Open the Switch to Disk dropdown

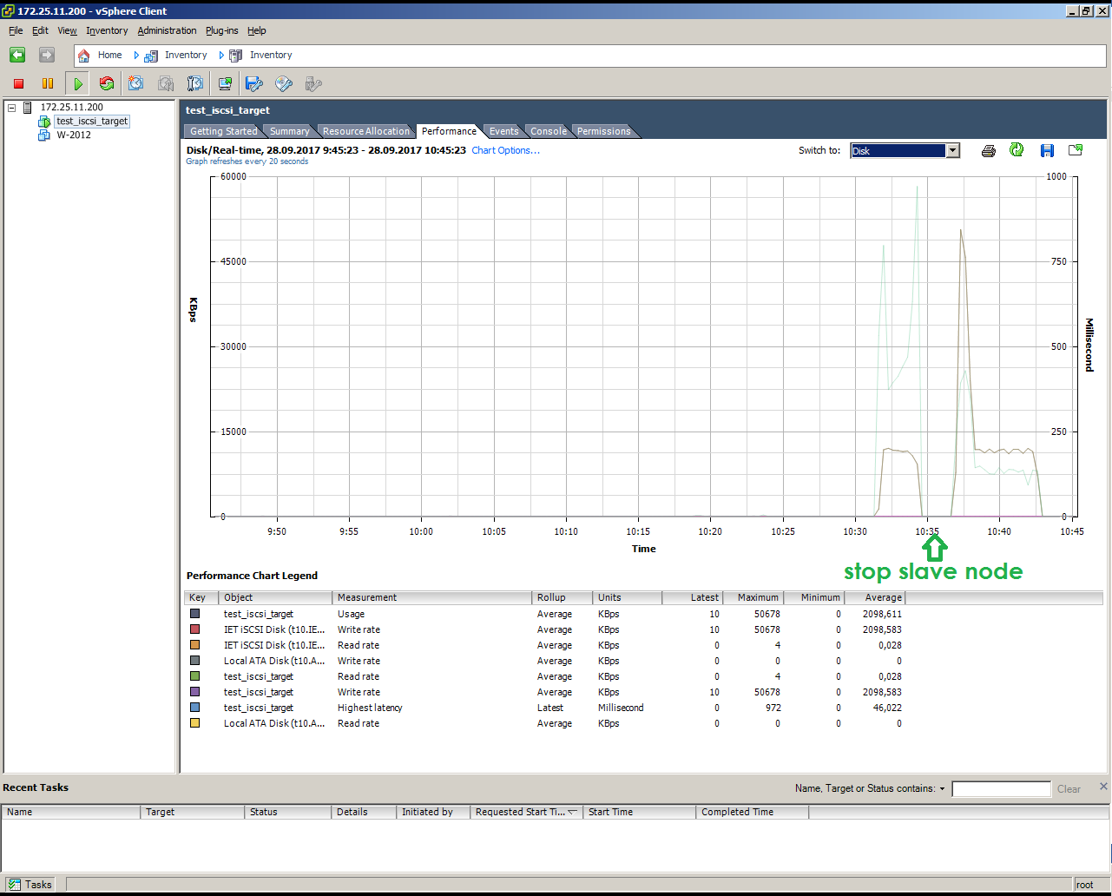pyautogui.click(x=951, y=150)
